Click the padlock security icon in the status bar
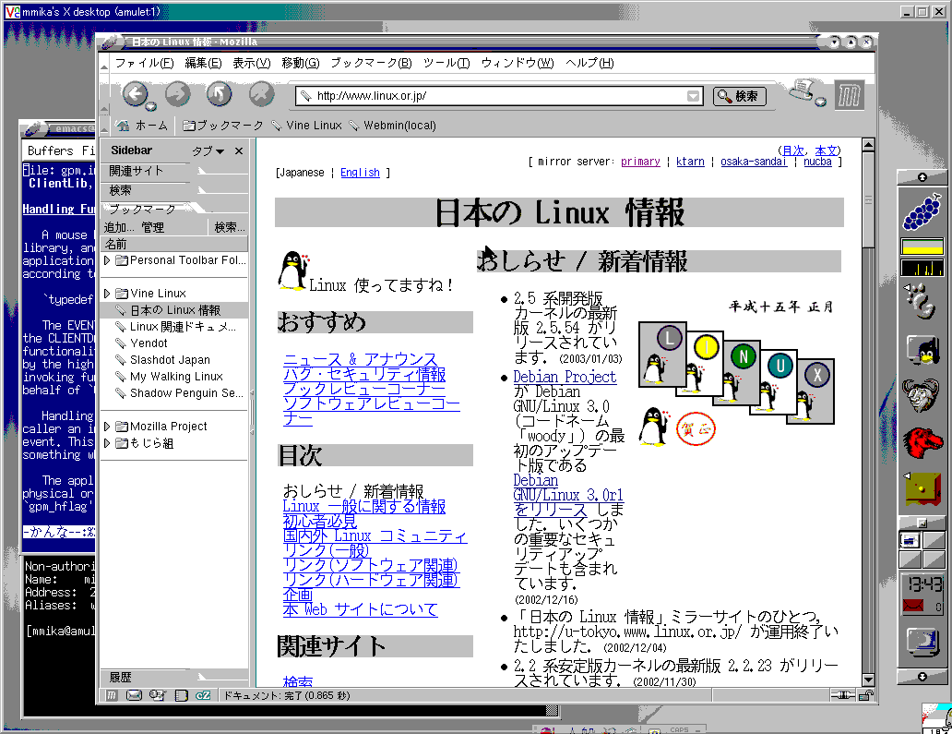Viewport: 952px width, 734px height. point(868,695)
